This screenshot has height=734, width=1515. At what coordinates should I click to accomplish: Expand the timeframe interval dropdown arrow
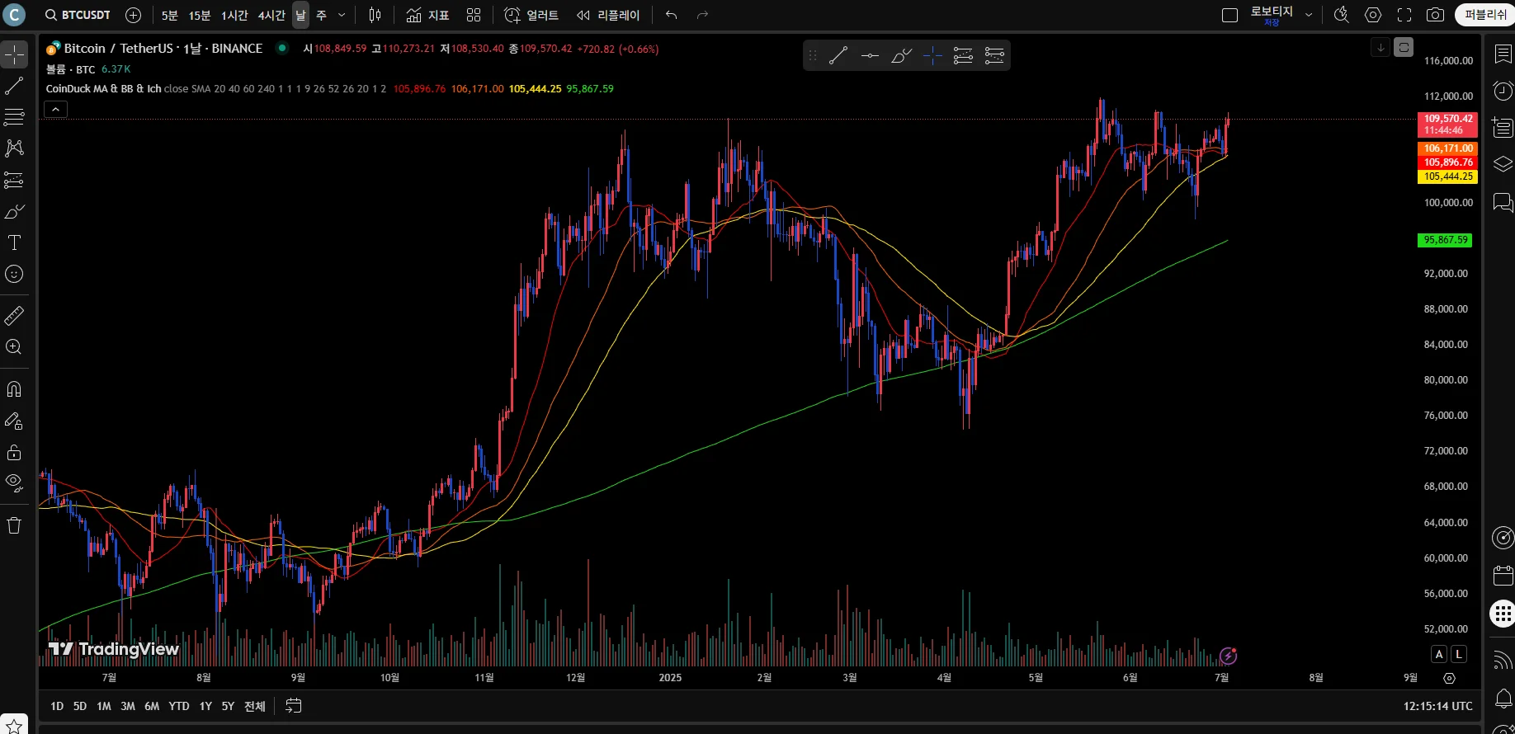click(x=342, y=15)
